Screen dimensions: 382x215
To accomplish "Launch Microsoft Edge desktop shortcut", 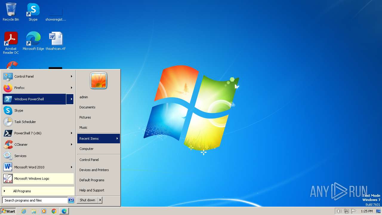I will [33, 41].
